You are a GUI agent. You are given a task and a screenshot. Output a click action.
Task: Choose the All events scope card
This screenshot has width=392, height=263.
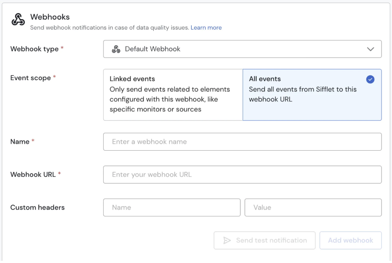tap(312, 94)
